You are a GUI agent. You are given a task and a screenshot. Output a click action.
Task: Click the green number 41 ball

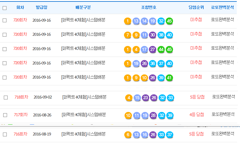(169, 78)
